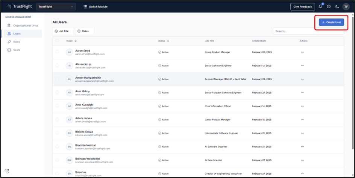Open the TF user profile avatar
Viewport: 355px width, 178px height.
tap(346, 7)
